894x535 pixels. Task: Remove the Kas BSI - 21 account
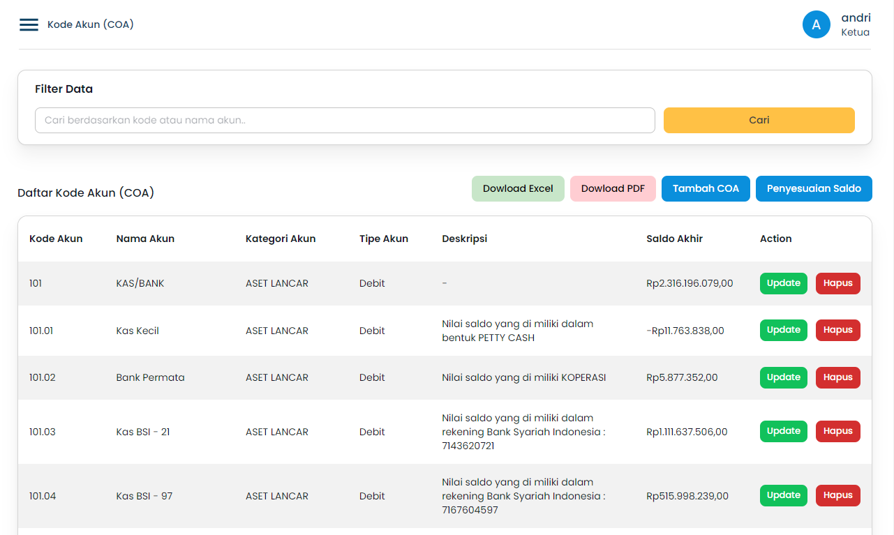[x=837, y=431]
